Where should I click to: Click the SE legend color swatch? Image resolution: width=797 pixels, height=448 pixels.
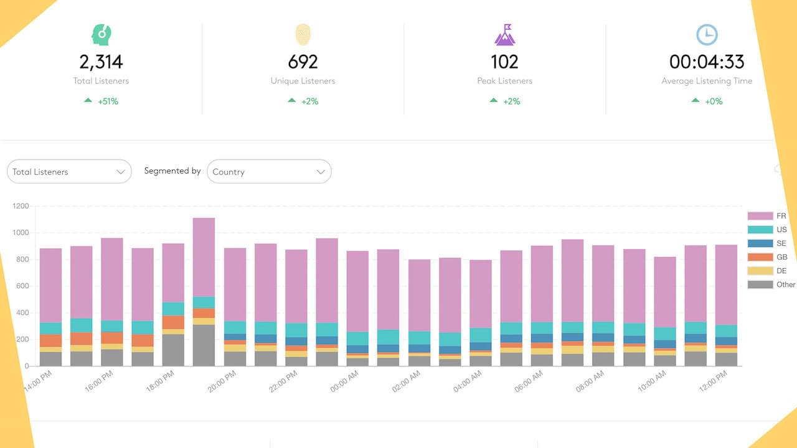coord(759,243)
